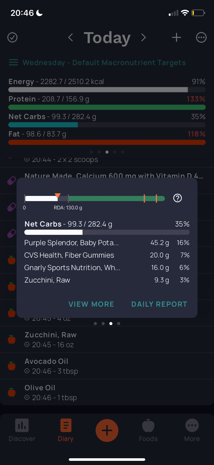Tap the help question mark icon
The image size is (214, 465).
[x=178, y=198]
